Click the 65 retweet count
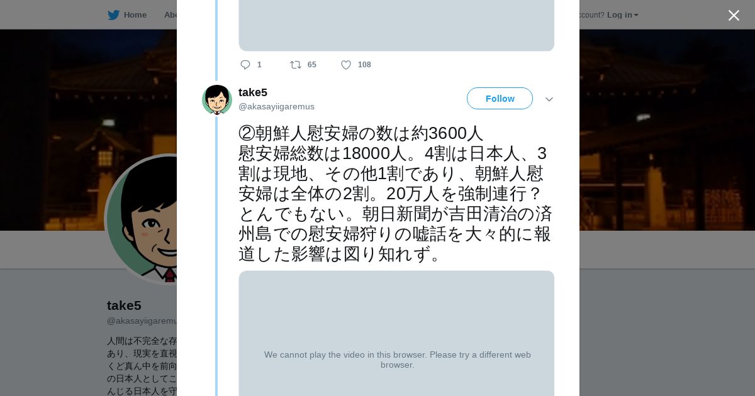Screen dimensions: 755x396 click(x=312, y=65)
